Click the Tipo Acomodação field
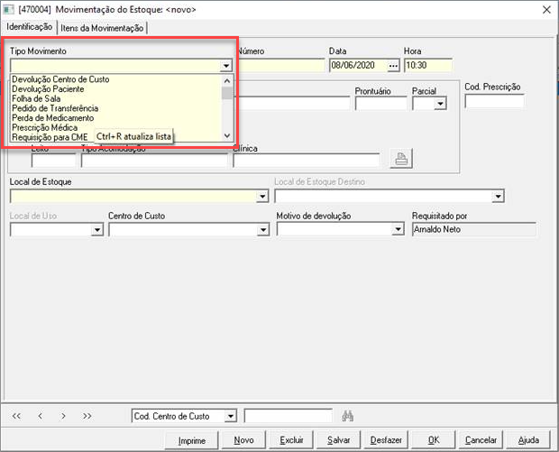Viewport: 559px width, 452px height. [154, 161]
